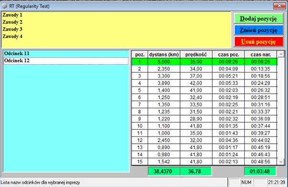Click distance cell 1,250 in row 6
The width and height of the screenshot is (288, 187).
tap(164, 98)
